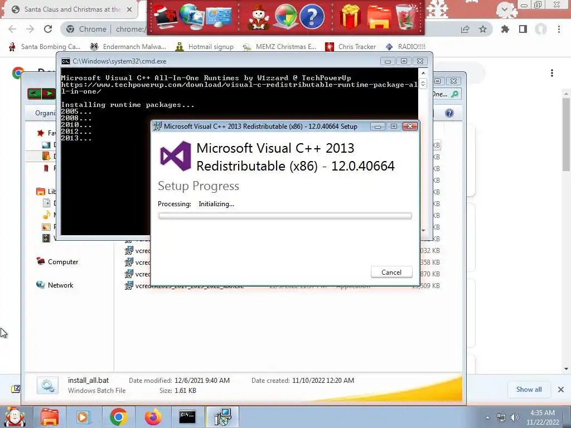Image resolution: width=571 pixels, height=428 pixels.
Task: Go forward in Chrome
Action: coord(30,29)
